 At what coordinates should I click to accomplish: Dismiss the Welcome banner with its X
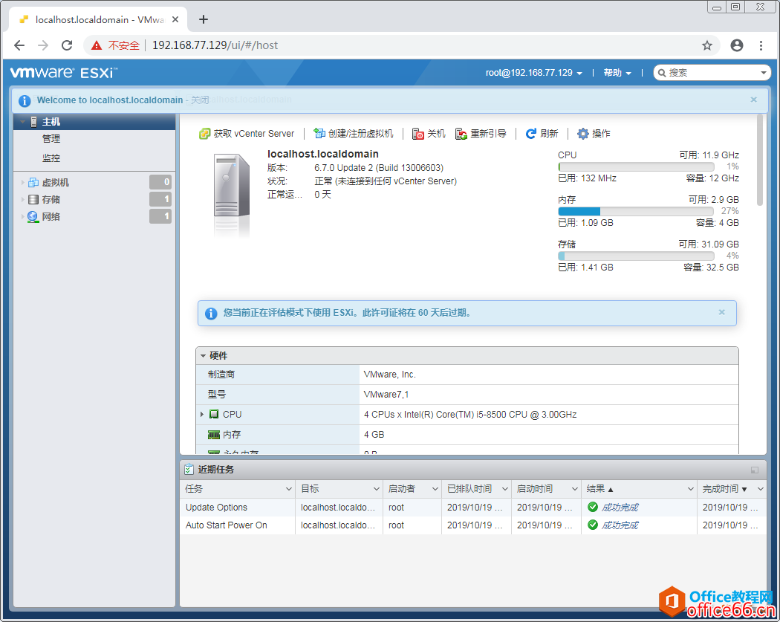click(x=754, y=100)
